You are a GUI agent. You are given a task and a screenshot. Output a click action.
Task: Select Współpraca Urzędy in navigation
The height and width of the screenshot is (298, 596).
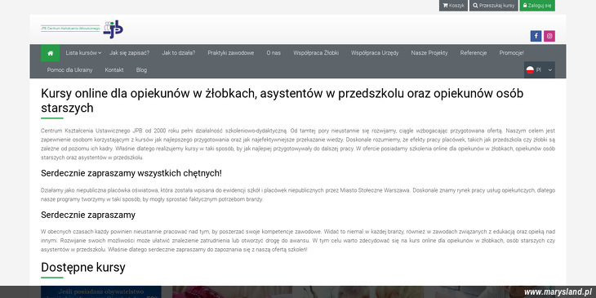tap(375, 53)
